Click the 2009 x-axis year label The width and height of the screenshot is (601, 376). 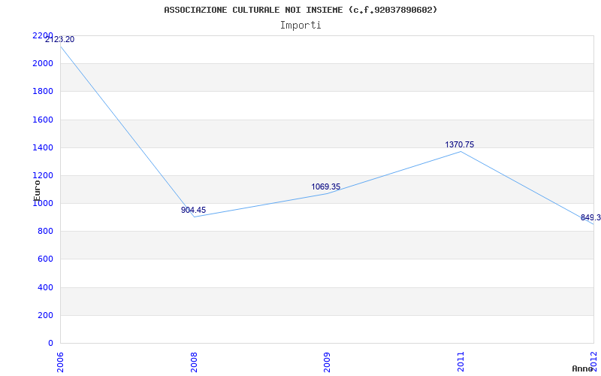[x=328, y=360]
